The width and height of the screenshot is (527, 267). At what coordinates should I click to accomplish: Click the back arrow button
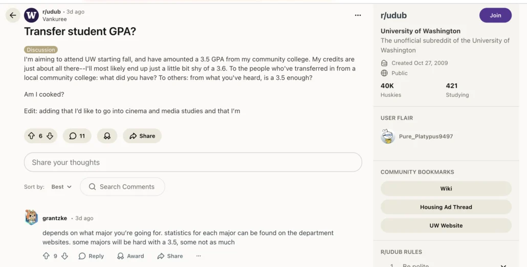point(13,15)
